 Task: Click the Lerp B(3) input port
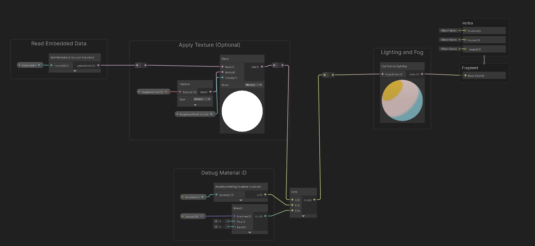click(x=292, y=205)
